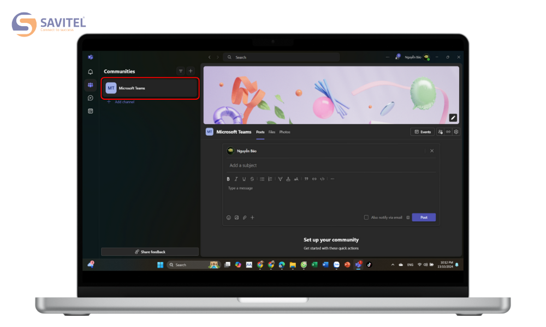Open the font color picker
Viewport: 546px width, 327px height.
(x=288, y=179)
